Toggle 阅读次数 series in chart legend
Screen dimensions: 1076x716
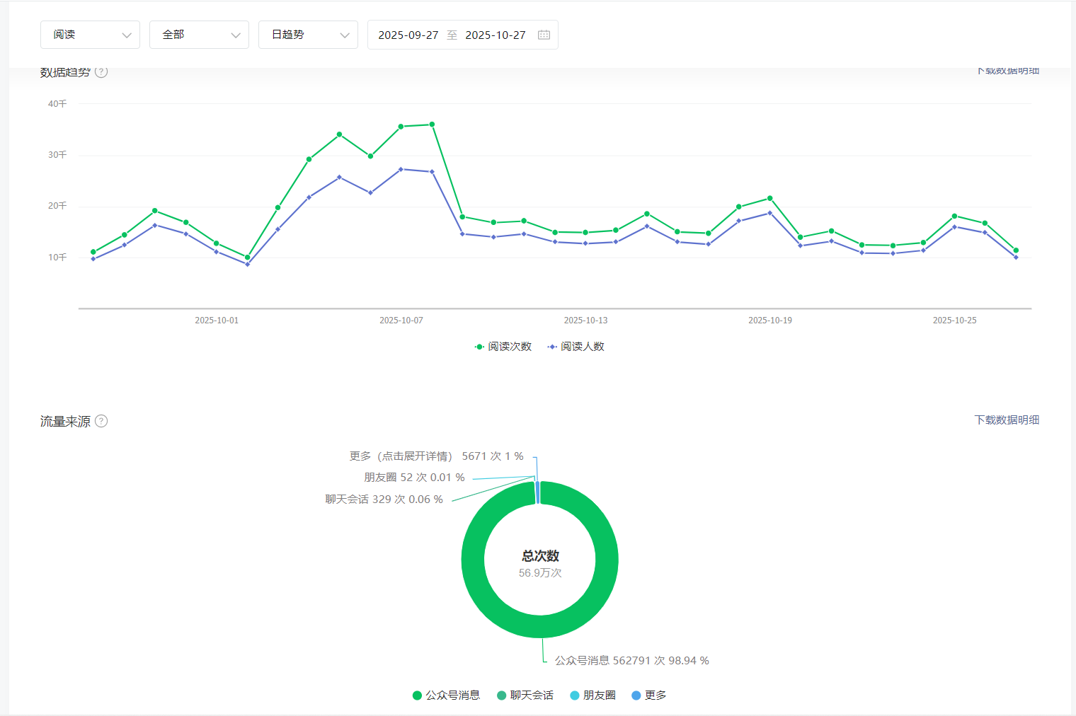(503, 346)
